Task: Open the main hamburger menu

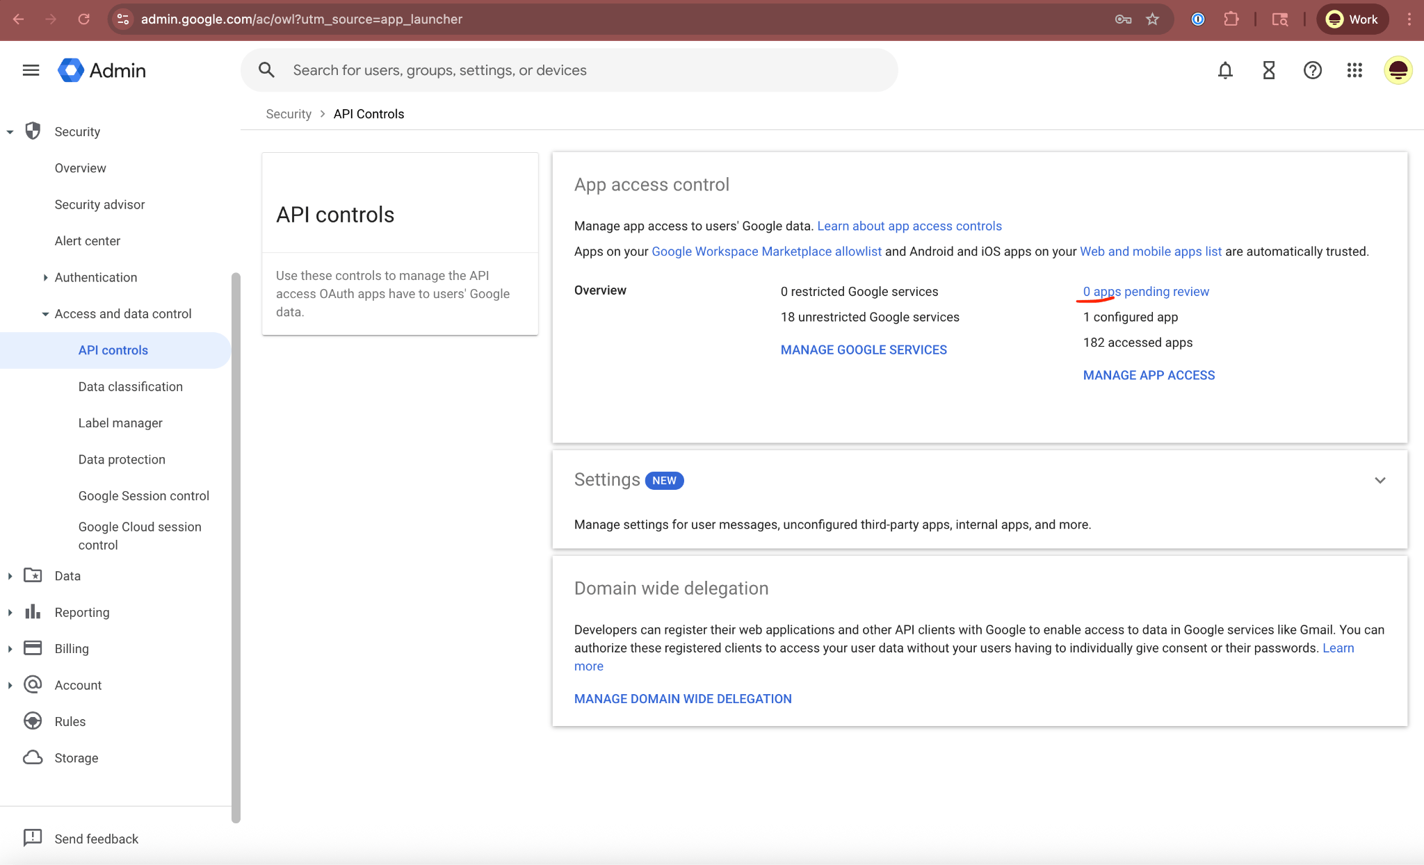Action: point(31,70)
